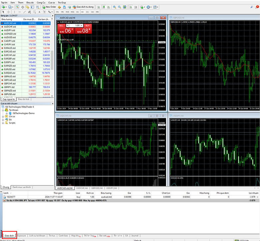
Task: Toggle the Market Watch window icon
Action: (18, 7)
